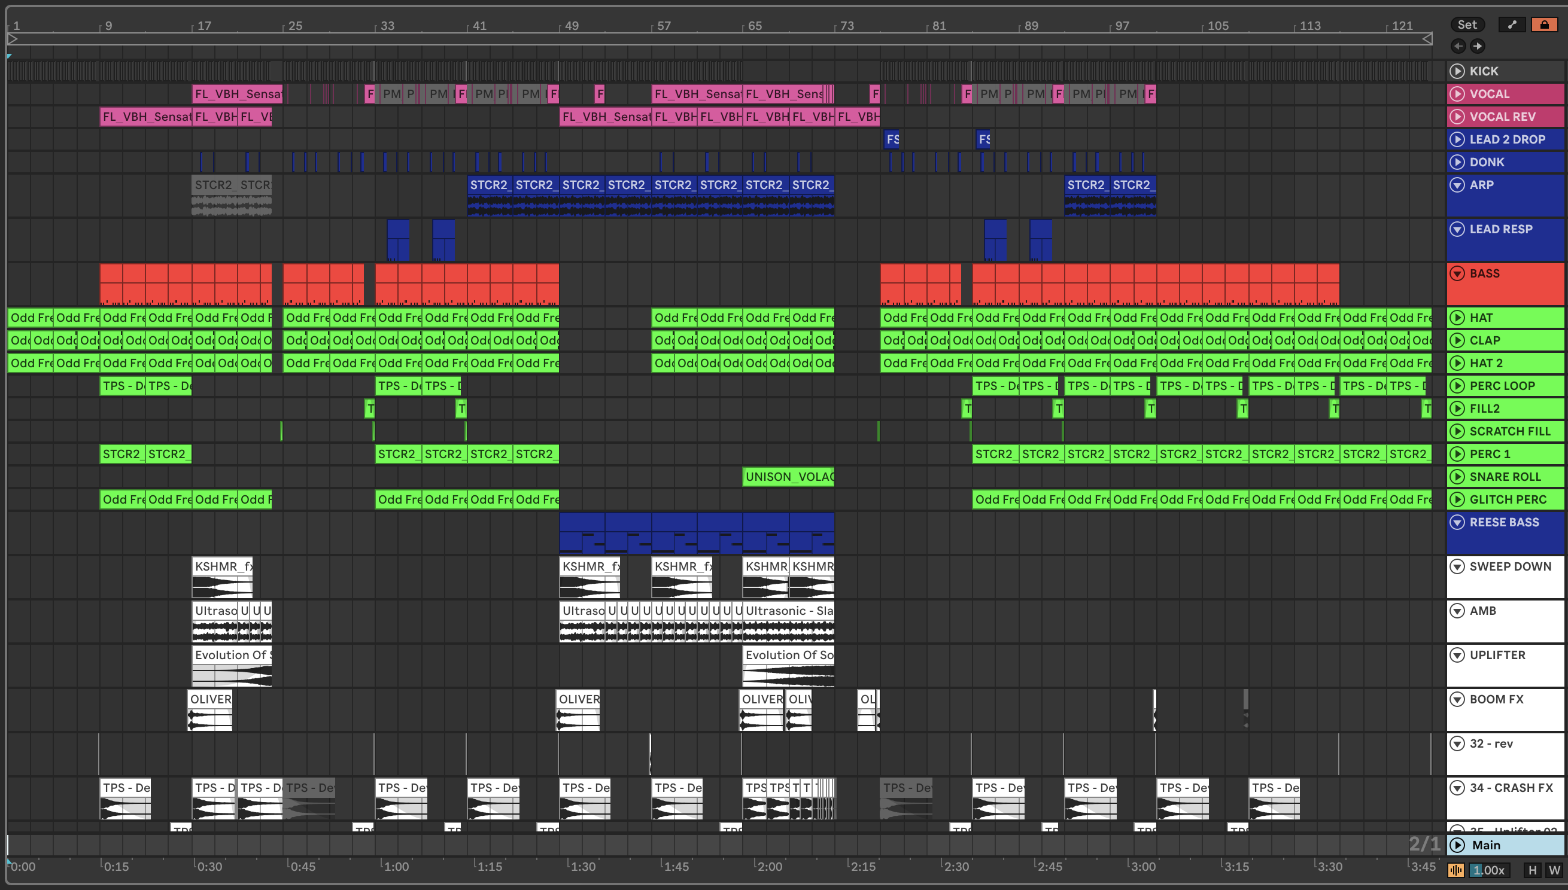This screenshot has height=890, width=1568.
Task: Unfold the KICK track
Action: [x=1457, y=71]
